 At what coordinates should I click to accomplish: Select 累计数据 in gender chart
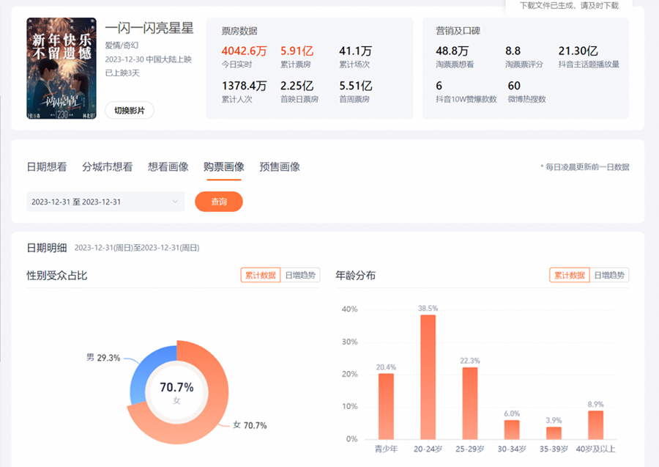261,276
